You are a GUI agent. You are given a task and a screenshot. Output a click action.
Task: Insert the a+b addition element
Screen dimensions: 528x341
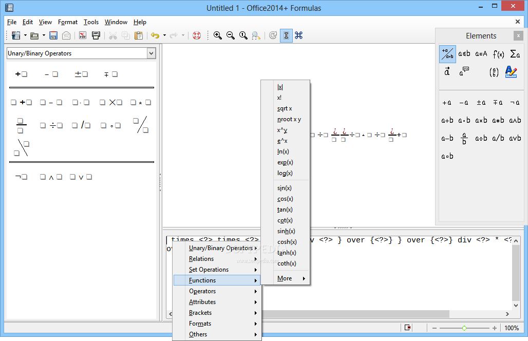(447, 120)
